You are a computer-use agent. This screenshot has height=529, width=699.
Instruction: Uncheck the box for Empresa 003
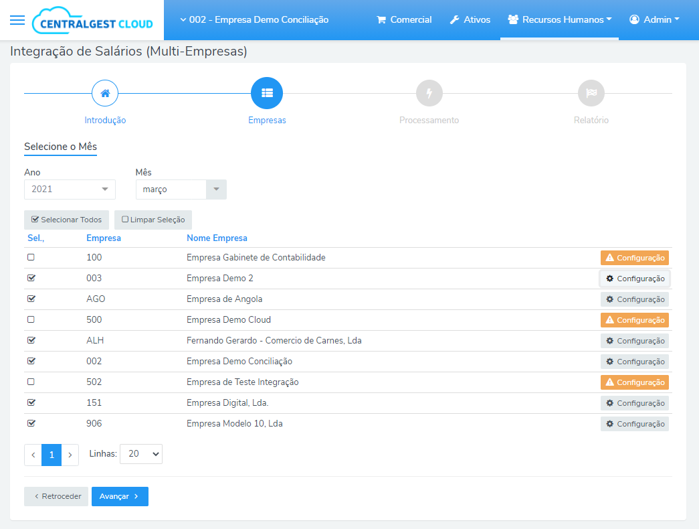click(x=31, y=278)
